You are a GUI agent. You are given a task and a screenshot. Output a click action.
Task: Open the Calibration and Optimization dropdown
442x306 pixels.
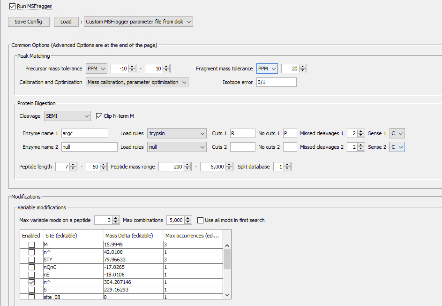click(x=137, y=82)
